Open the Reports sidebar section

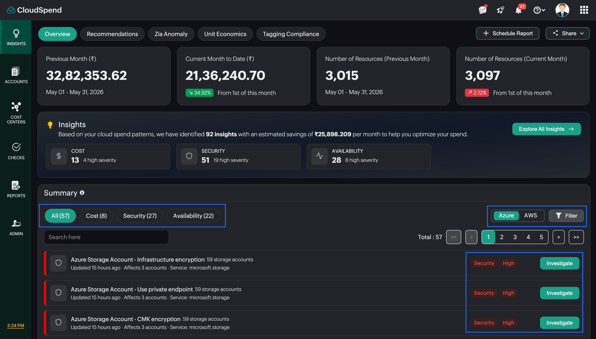[16, 189]
